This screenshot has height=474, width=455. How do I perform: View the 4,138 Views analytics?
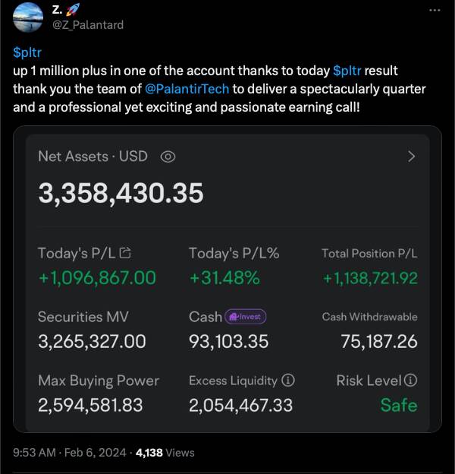pos(165,453)
